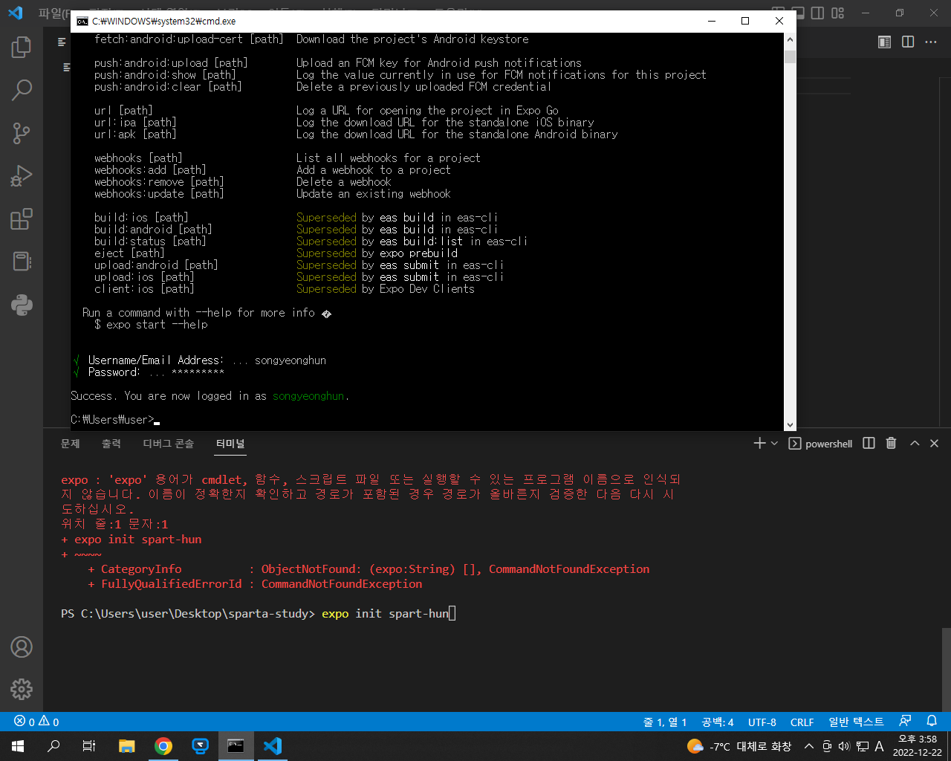The height and width of the screenshot is (761, 951).
Task: Switch to VS Code via the taskbar
Action: click(273, 746)
